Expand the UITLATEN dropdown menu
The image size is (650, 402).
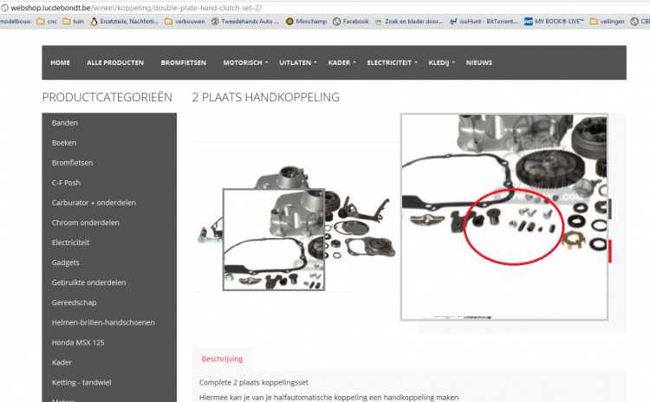click(x=297, y=62)
